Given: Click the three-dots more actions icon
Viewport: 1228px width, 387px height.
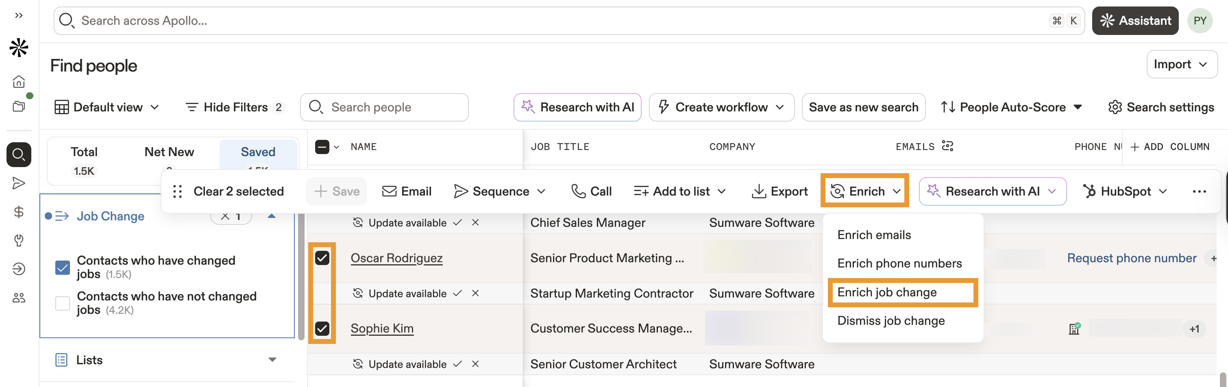Looking at the screenshot, I should click(x=1199, y=191).
